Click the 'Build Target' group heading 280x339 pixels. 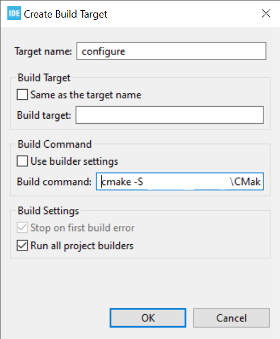44,78
